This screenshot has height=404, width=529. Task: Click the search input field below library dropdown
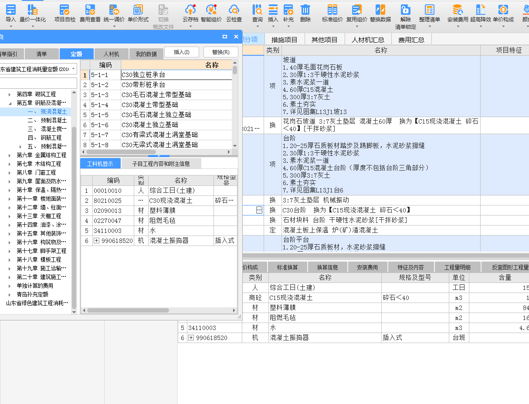click(38, 83)
